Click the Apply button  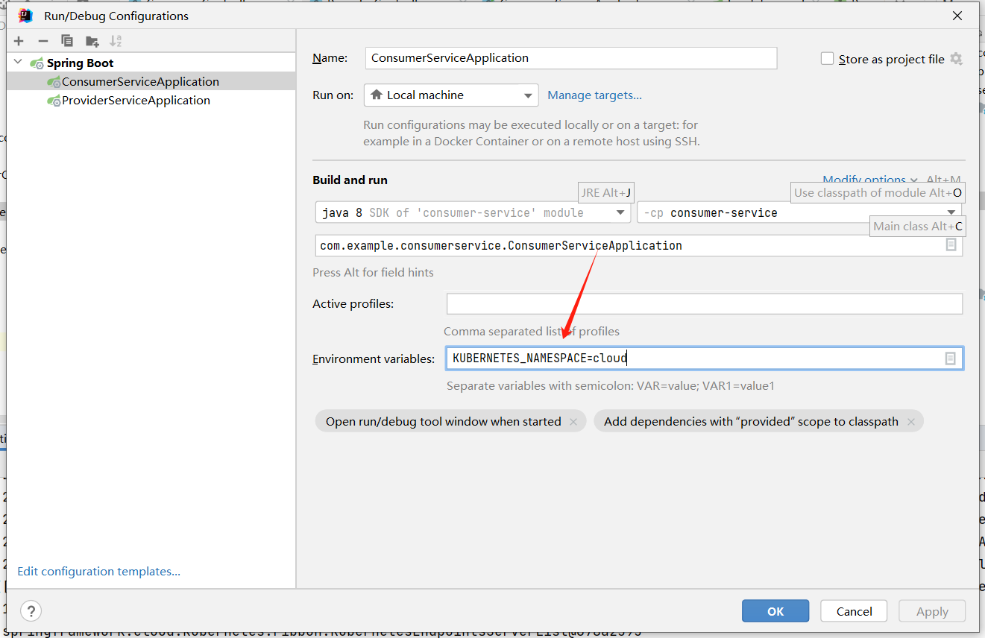932,611
